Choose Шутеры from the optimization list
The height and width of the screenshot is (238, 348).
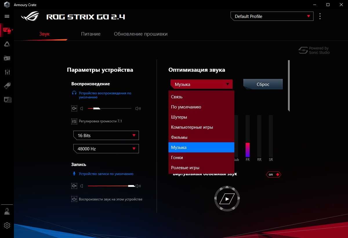[179, 117]
